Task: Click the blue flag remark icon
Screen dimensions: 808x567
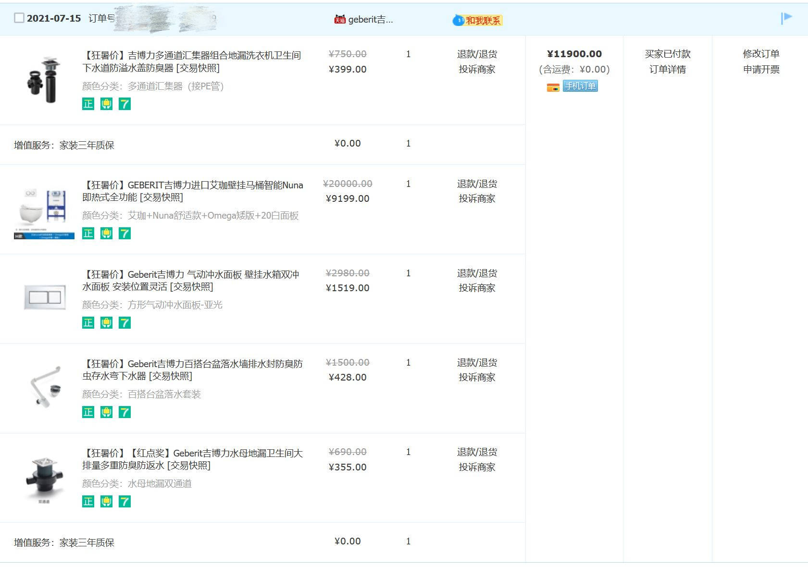Action: [786, 18]
